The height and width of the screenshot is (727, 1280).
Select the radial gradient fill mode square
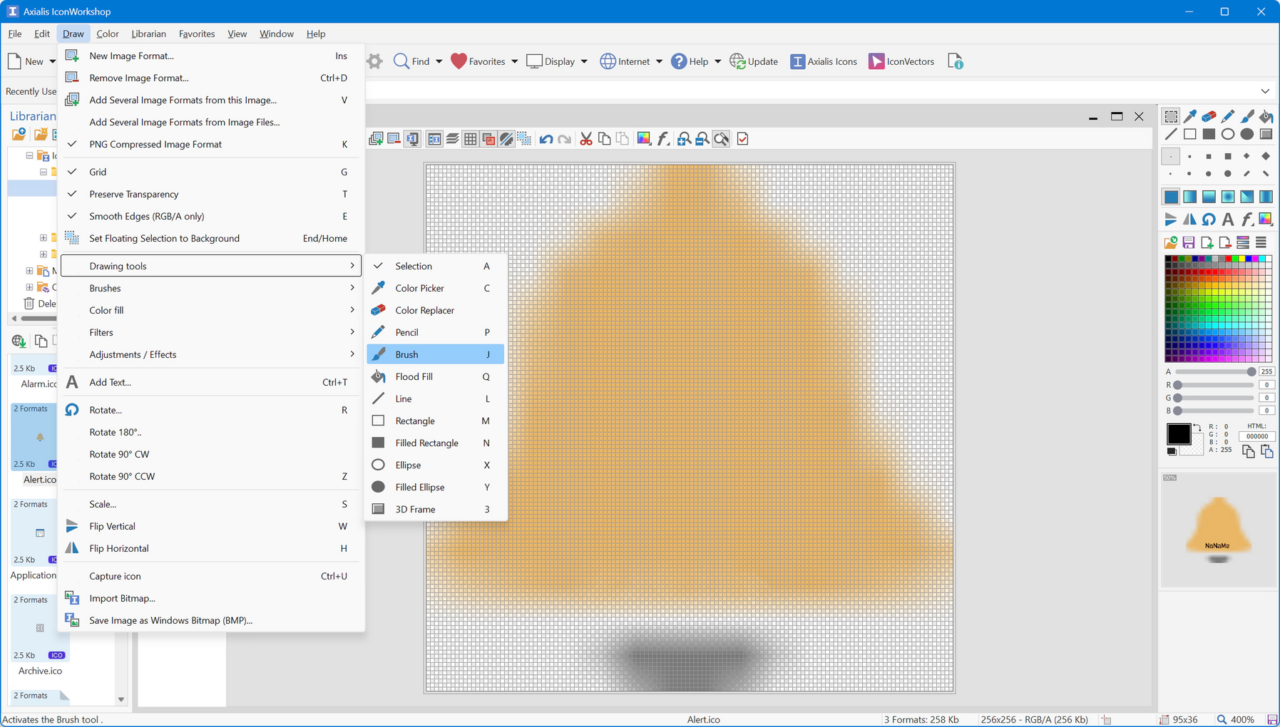click(x=1228, y=196)
